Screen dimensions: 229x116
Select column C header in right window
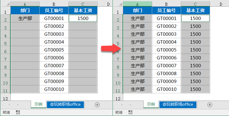tap(195, 4)
